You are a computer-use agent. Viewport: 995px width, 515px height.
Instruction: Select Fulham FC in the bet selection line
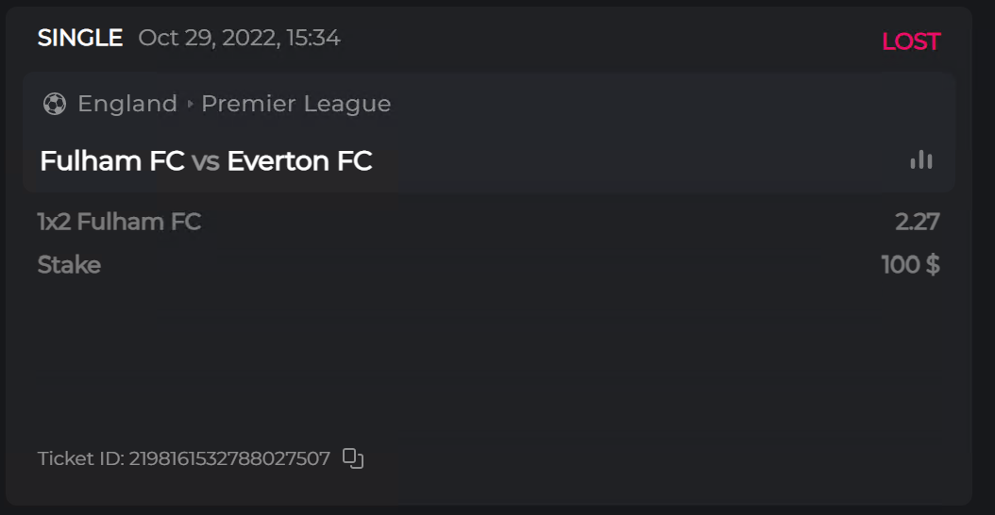point(139,222)
